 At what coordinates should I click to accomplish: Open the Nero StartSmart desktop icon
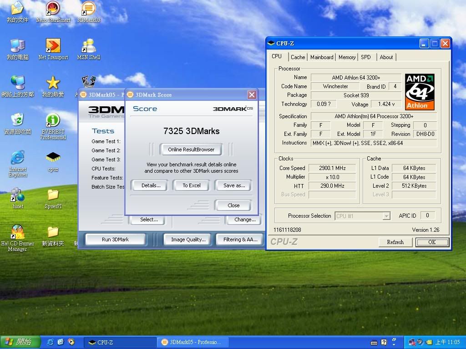tap(53, 12)
